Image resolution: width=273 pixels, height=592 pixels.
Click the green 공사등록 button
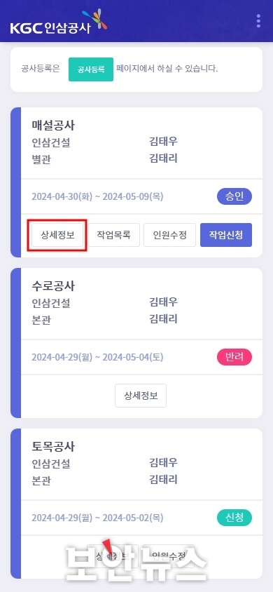click(91, 69)
